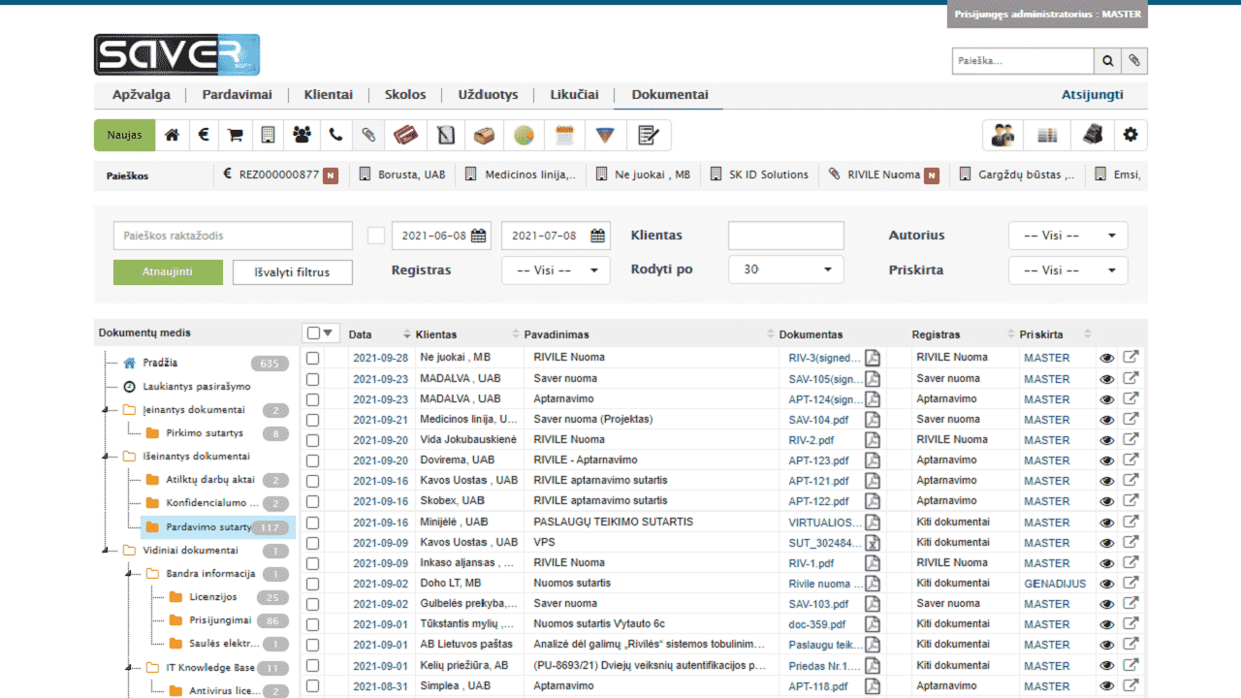This screenshot has width=1241, height=698.
Task: Open the shopping cart toolbar icon
Action: pyautogui.click(x=236, y=136)
